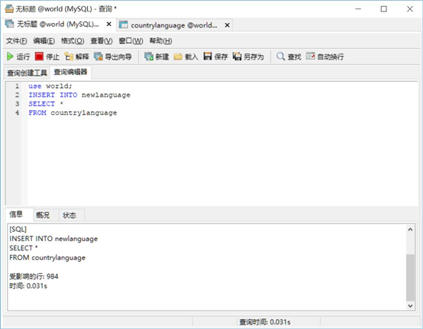Viewport: 423px width, 329px height.
Task: Click '[SQL]' text in message pane
Action: 18,230
